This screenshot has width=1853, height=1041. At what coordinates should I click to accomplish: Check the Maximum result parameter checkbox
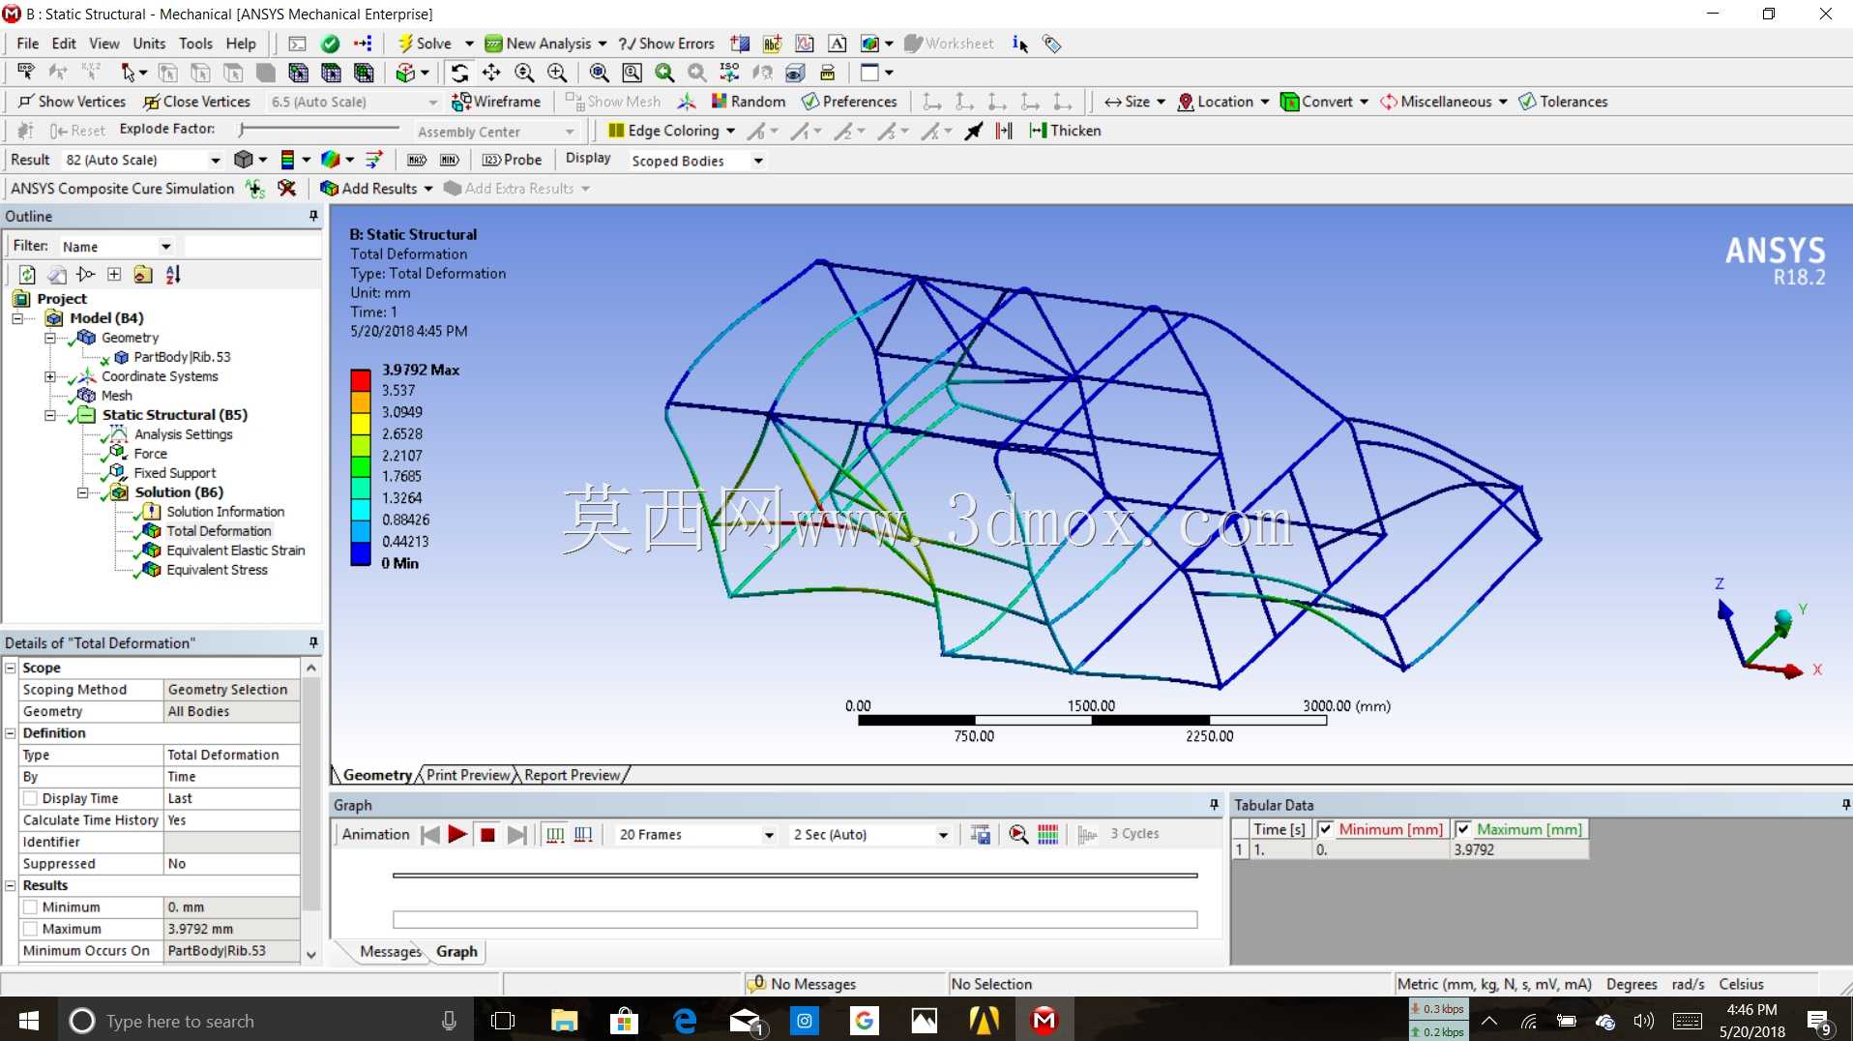coord(31,930)
